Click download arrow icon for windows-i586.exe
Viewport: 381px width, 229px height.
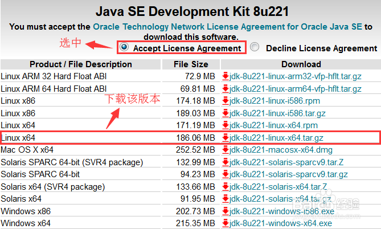coord(226,211)
